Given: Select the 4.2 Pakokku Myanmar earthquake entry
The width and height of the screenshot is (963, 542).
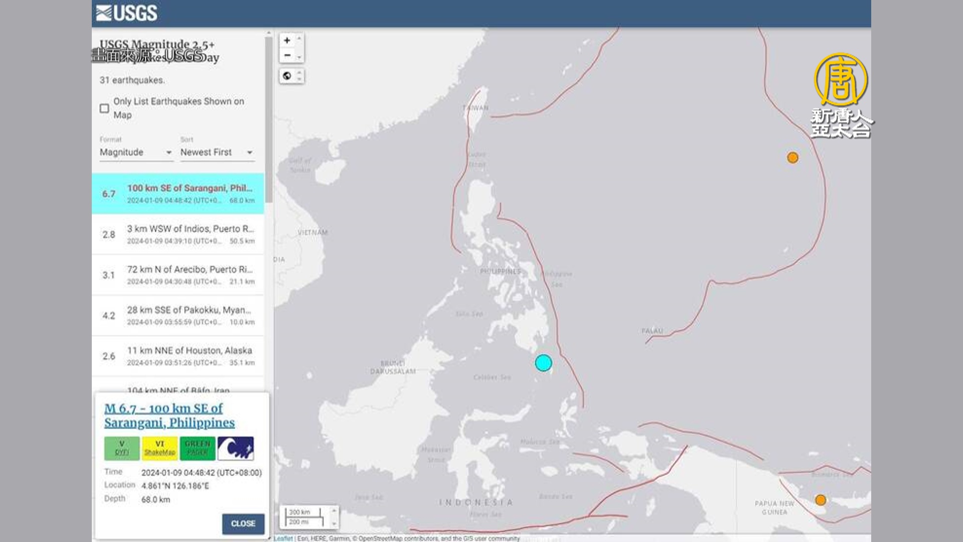Looking at the screenshot, I should (x=178, y=316).
